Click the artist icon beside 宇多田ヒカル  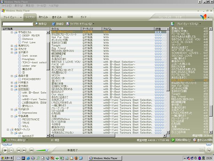(16, 32)
